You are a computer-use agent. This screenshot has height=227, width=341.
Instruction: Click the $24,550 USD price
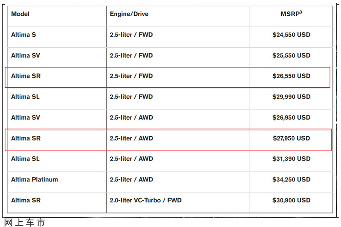(x=292, y=35)
